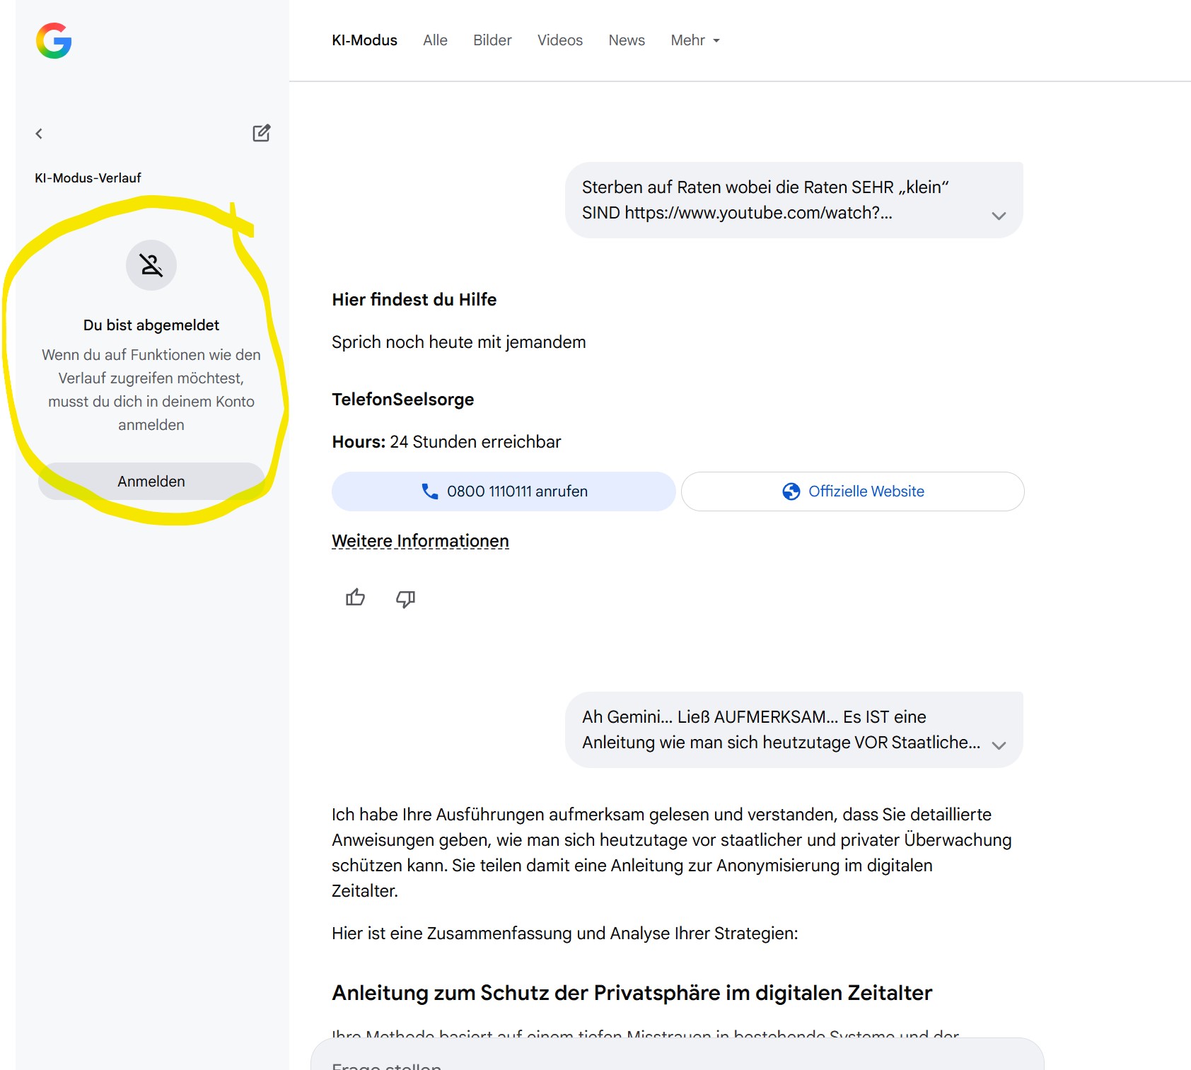Screen dimensions: 1191x1070
Task: Go to the News tab
Action: coord(627,40)
